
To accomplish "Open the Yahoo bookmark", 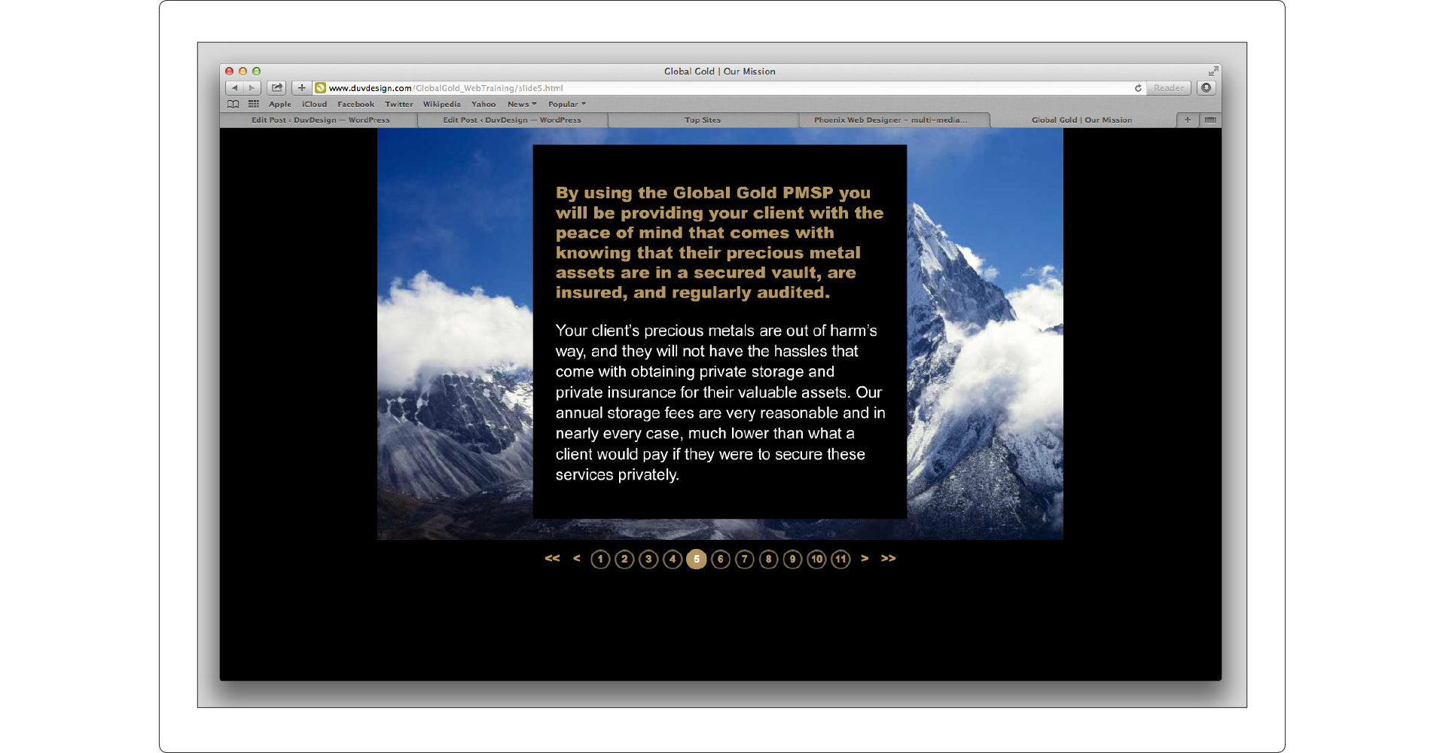I will pyautogui.click(x=484, y=104).
